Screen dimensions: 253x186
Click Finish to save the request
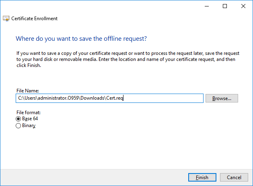tap(202, 178)
